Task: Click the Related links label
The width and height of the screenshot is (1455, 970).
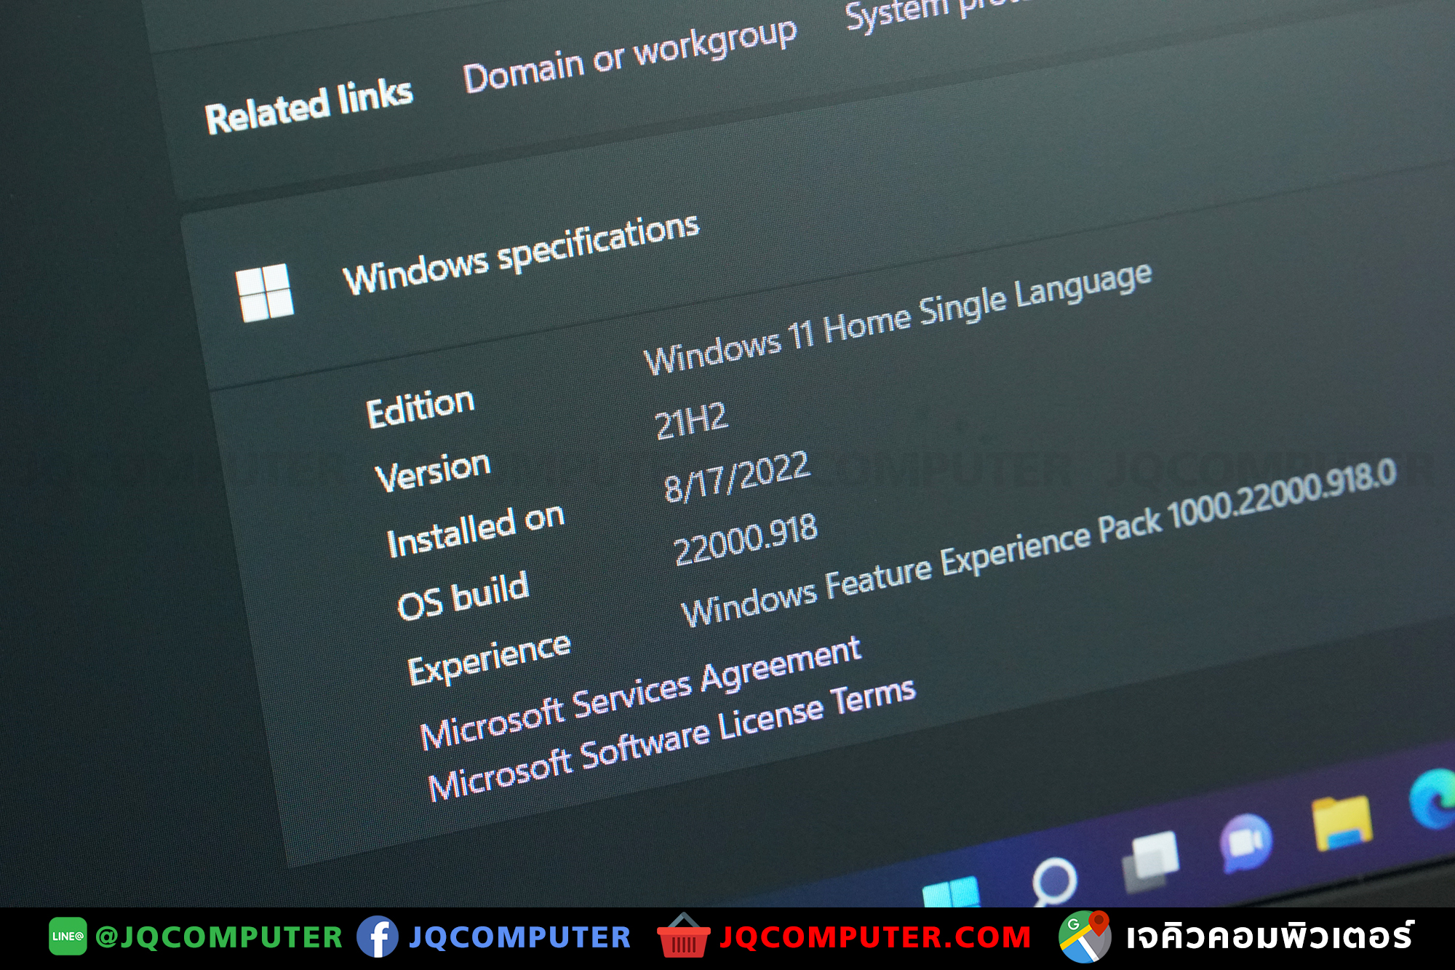Action: [x=308, y=107]
